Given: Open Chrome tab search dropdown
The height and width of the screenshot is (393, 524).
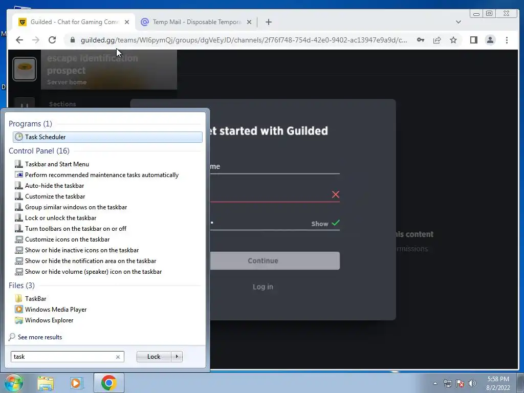Looking at the screenshot, I should click(458, 22).
